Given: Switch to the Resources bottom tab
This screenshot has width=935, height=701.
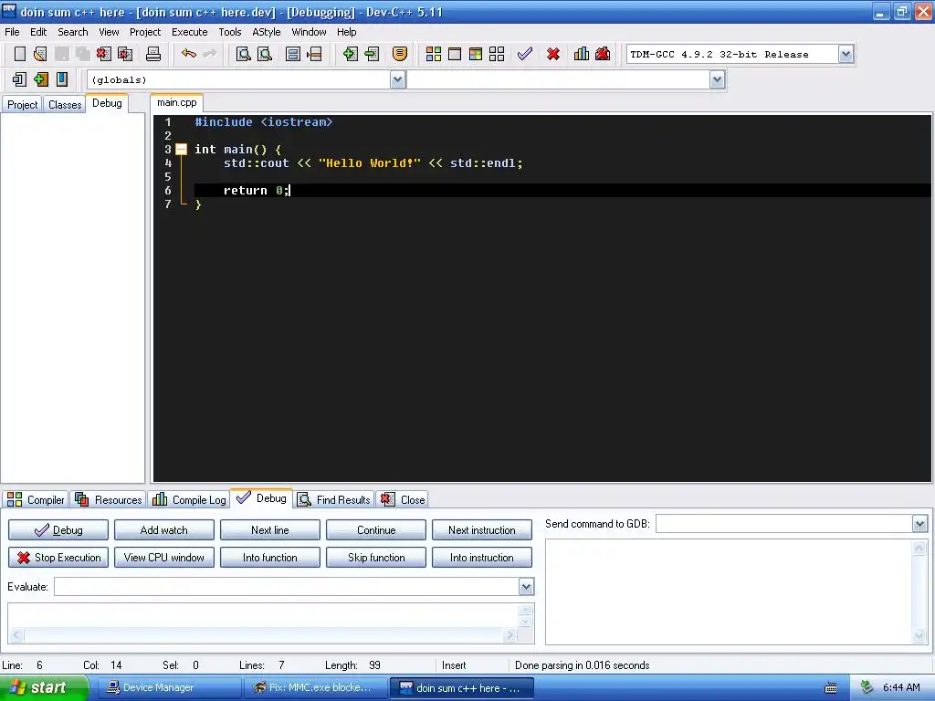Looking at the screenshot, I should [x=109, y=499].
